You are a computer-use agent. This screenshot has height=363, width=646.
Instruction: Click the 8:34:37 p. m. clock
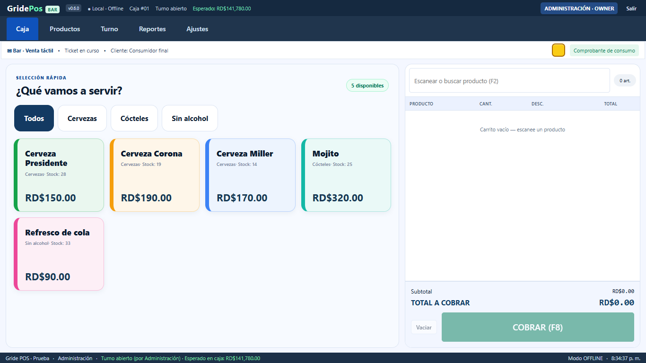click(x=626, y=358)
